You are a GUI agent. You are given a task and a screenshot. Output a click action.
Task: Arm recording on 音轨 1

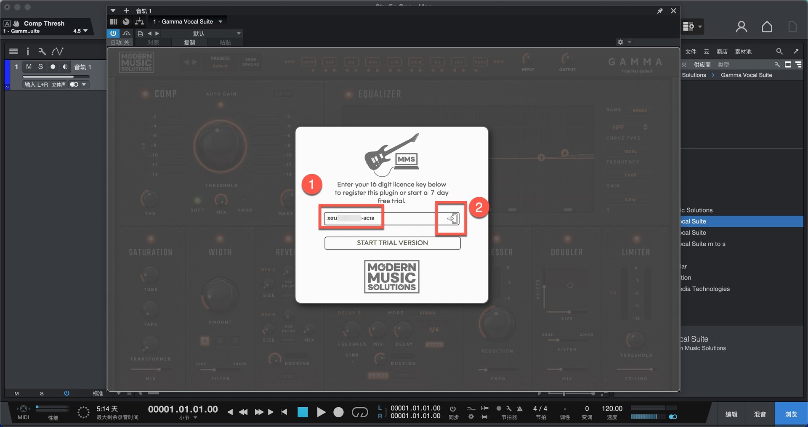pyautogui.click(x=53, y=66)
